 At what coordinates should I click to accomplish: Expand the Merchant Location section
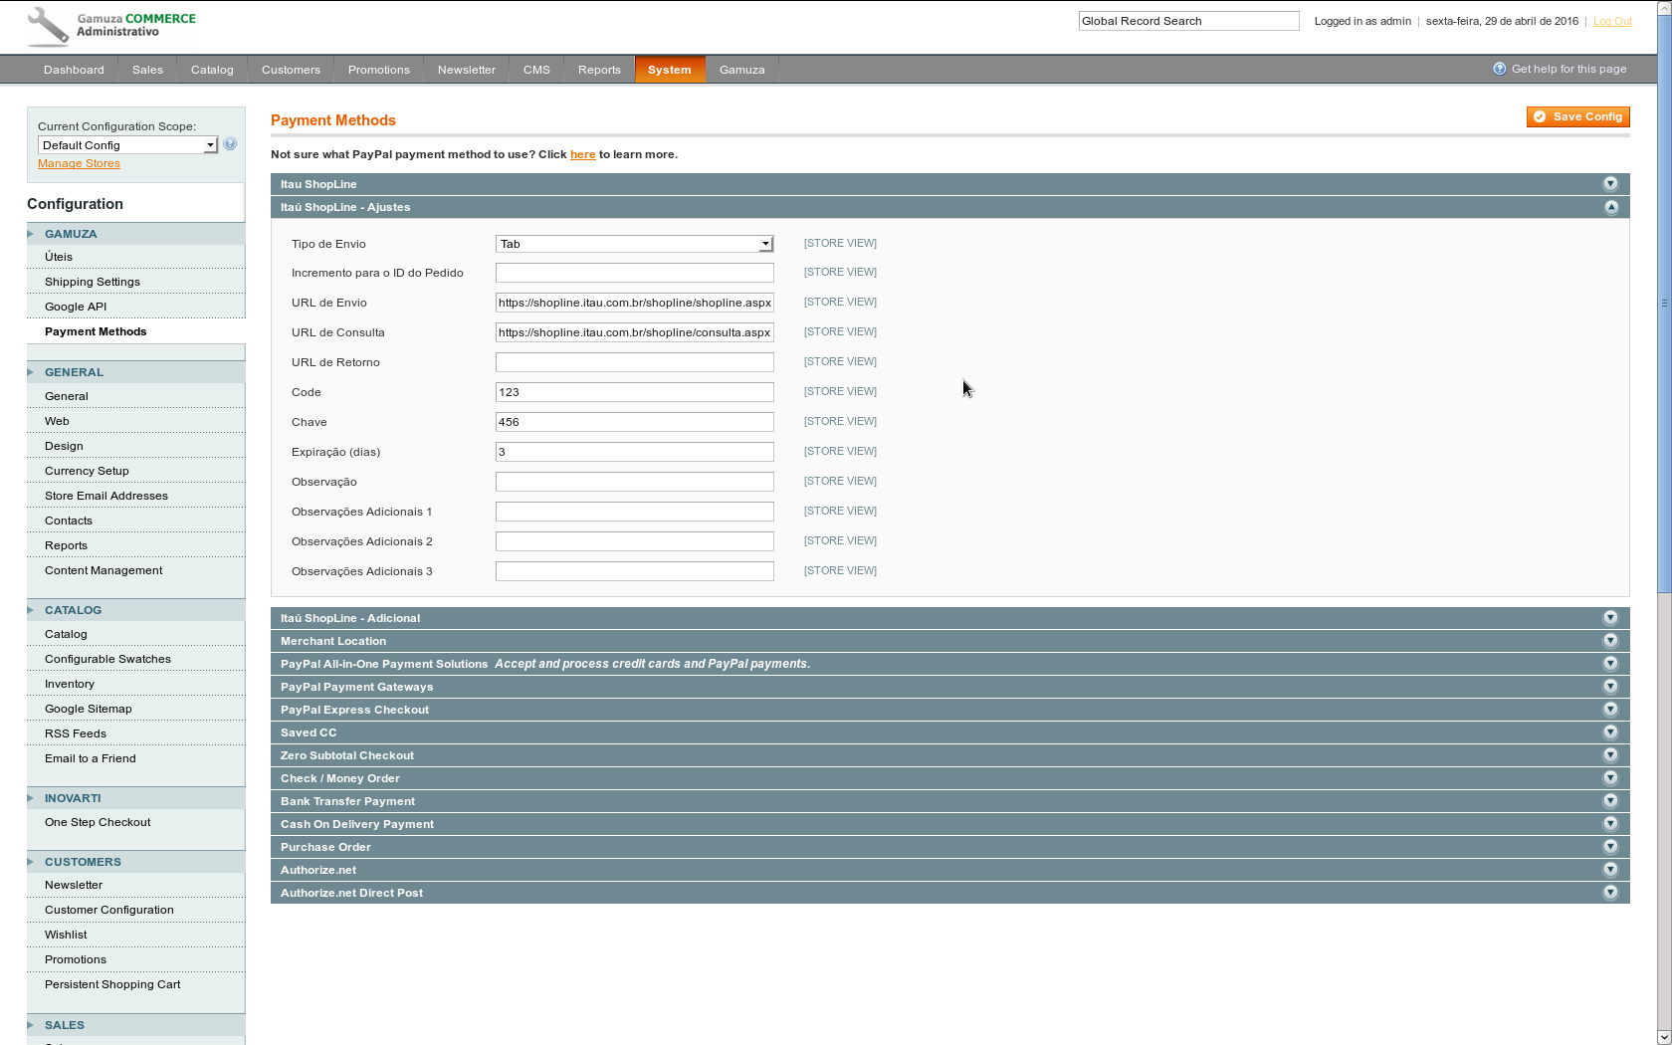click(1610, 641)
